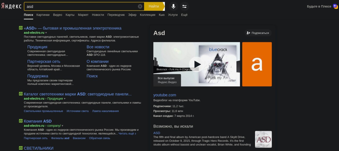Open Светильники промышленные link
The image size is (339, 151).
point(43,111)
